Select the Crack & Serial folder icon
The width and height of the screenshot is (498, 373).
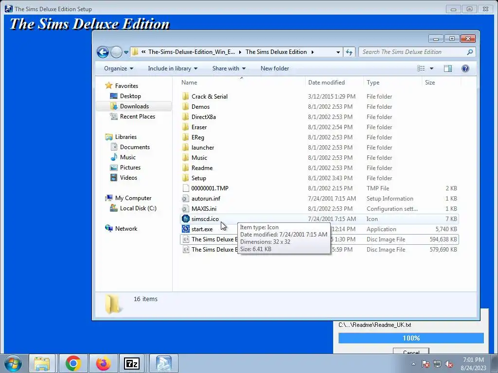click(185, 97)
